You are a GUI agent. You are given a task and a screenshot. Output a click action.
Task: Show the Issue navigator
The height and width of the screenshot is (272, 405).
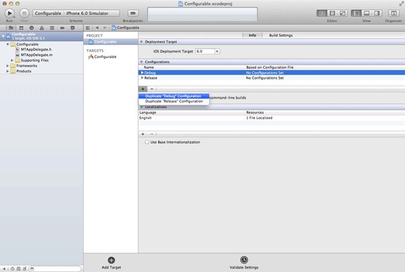click(42, 28)
